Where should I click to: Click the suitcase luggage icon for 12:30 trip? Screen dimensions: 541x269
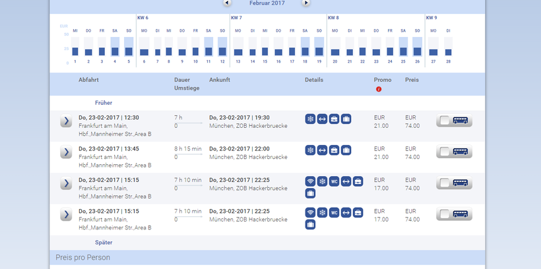pos(346,119)
